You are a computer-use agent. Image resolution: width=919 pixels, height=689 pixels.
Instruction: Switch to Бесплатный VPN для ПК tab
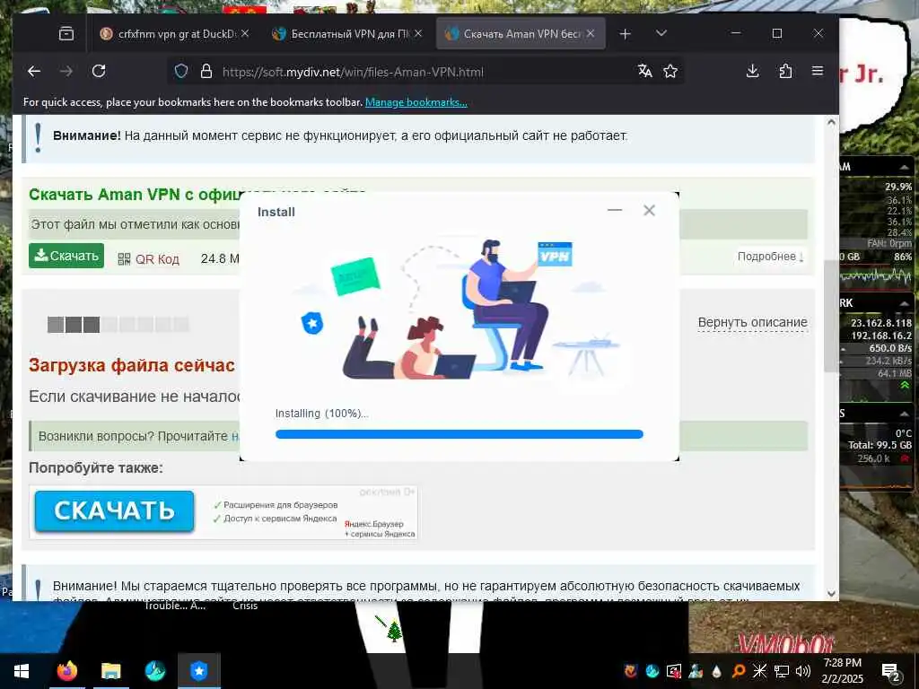click(347, 34)
